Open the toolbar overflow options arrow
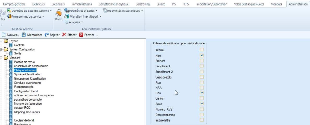 97,36
